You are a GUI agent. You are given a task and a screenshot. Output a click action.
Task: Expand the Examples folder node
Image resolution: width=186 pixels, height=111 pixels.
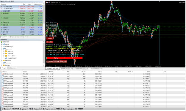click(x=4, y=53)
